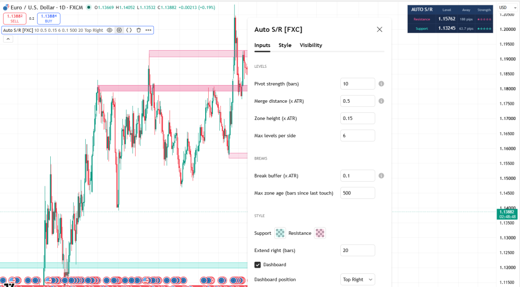Open the Support color swatch
520x287 pixels.
click(x=280, y=233)
